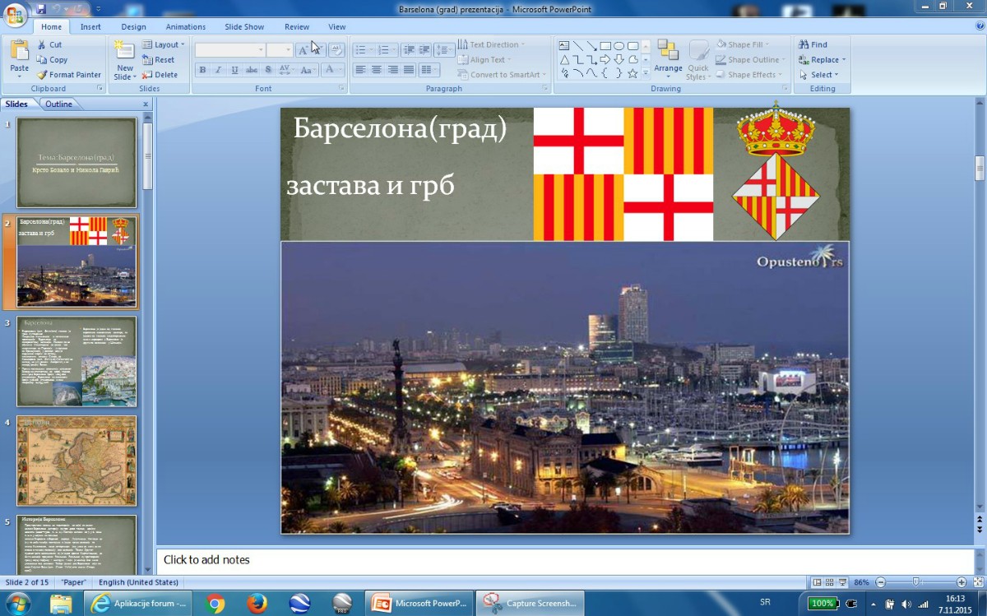Open the Office button menu
Screen dimensions: 987x616
15,15
